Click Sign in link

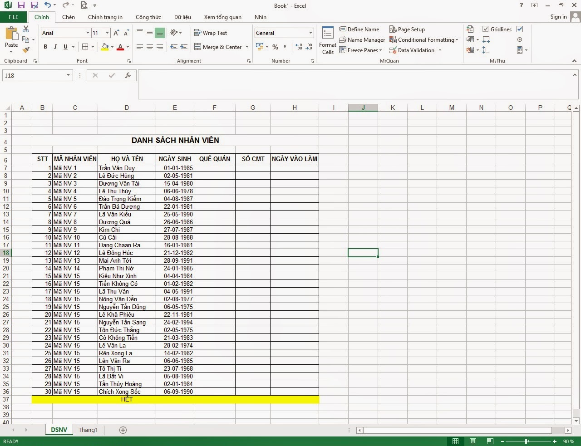pos(558,17)
